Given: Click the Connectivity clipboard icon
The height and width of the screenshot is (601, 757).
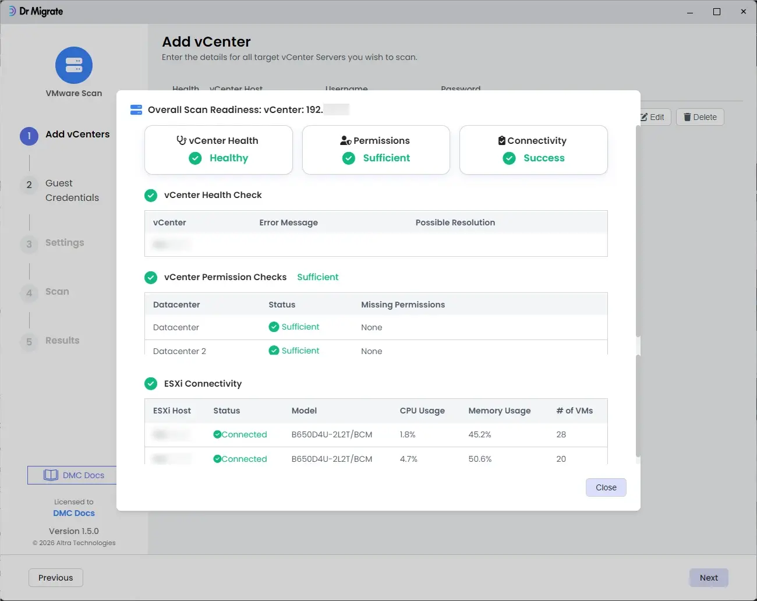Looking at the screenshot, I should tap(501, 140).
